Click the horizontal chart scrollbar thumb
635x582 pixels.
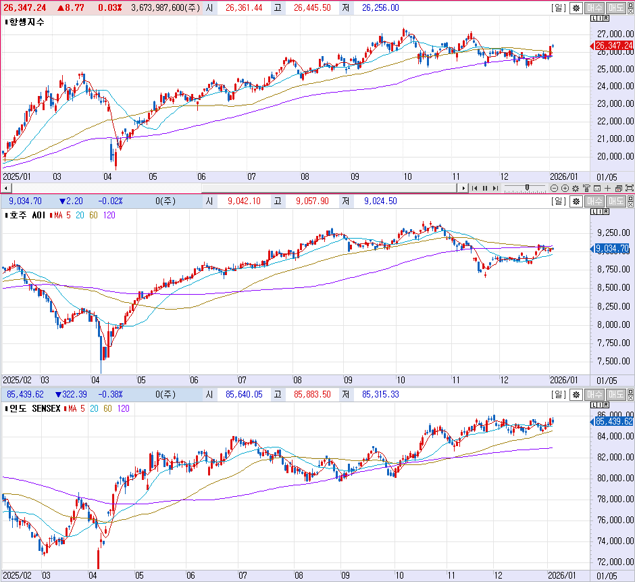[329, 188]
